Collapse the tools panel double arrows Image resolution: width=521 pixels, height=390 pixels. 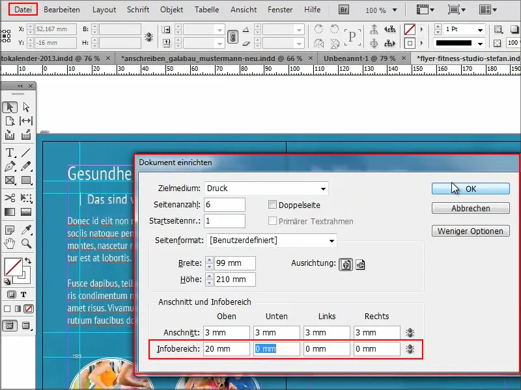click(20, 86)
